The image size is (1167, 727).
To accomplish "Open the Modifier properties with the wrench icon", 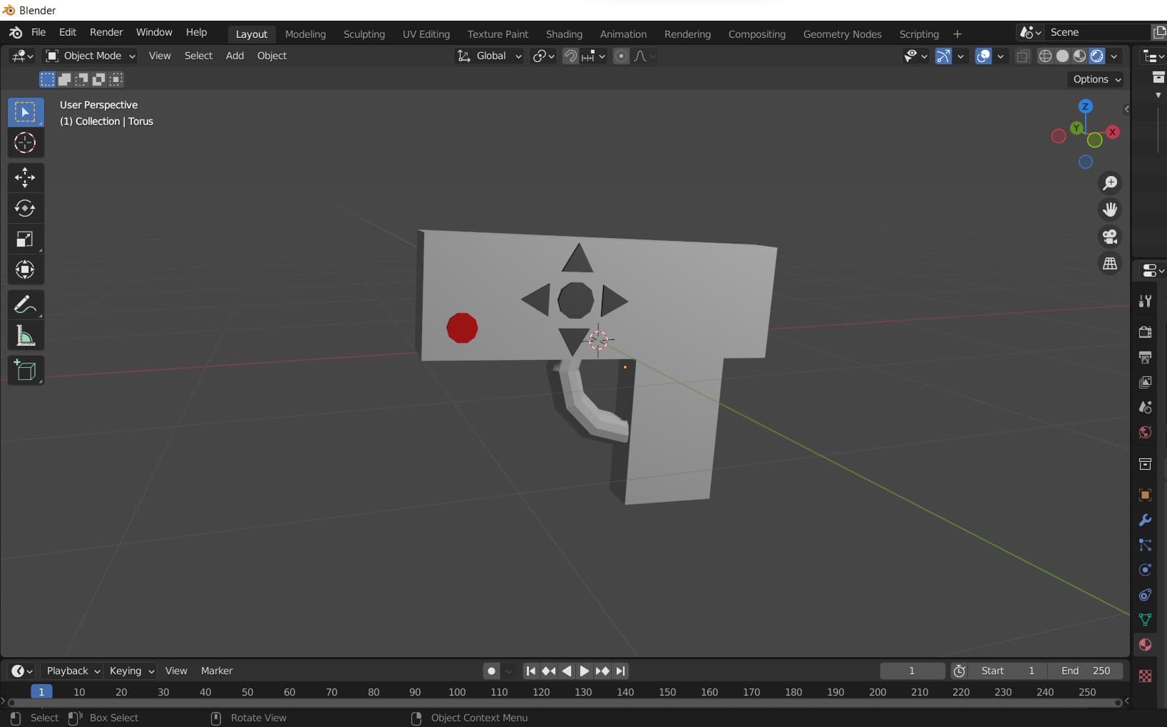I will 1144,520.
